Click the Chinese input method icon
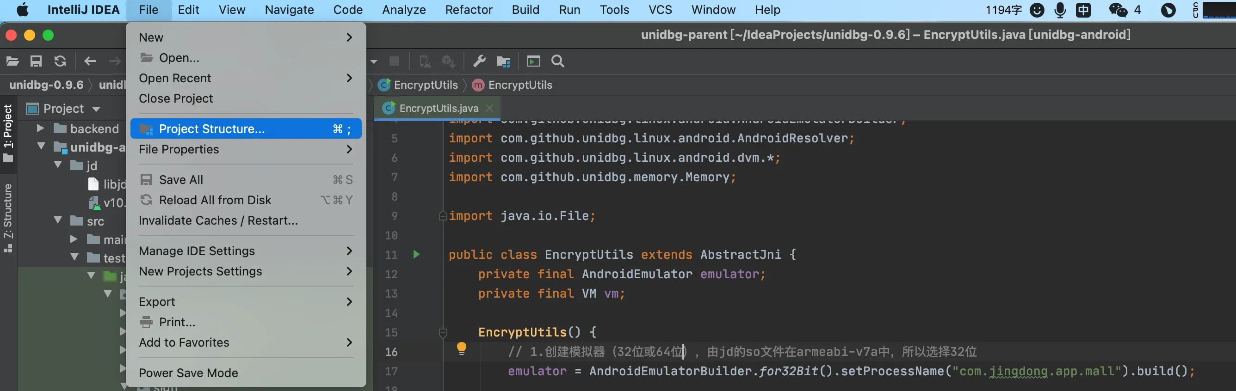The height and width of the screenshot is (391, 1236). 1083,10
